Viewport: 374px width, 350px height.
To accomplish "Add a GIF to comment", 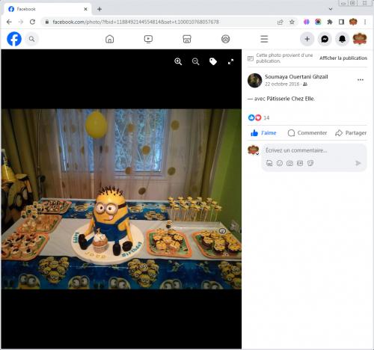I will 300,163.
